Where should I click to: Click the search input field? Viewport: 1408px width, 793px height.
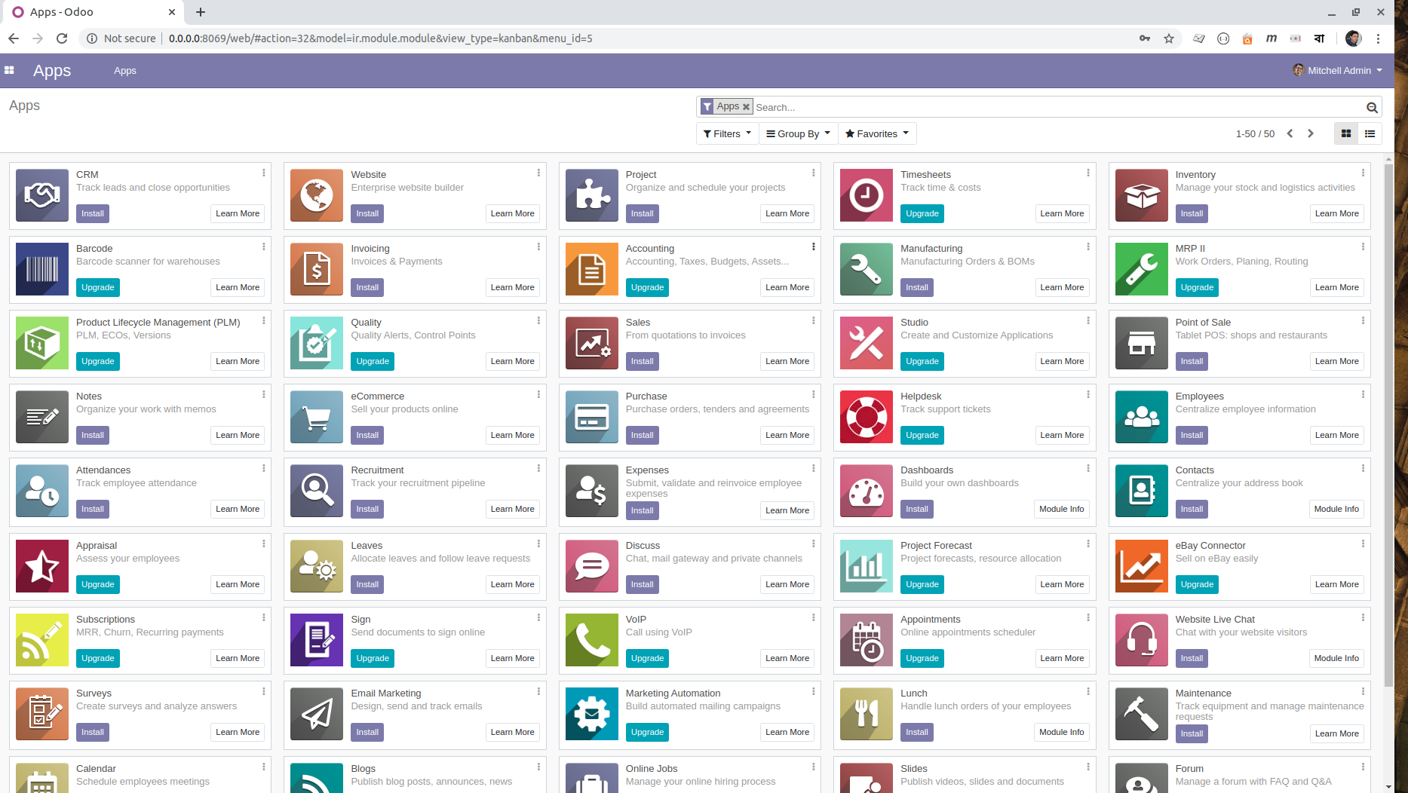[1059, 107]
